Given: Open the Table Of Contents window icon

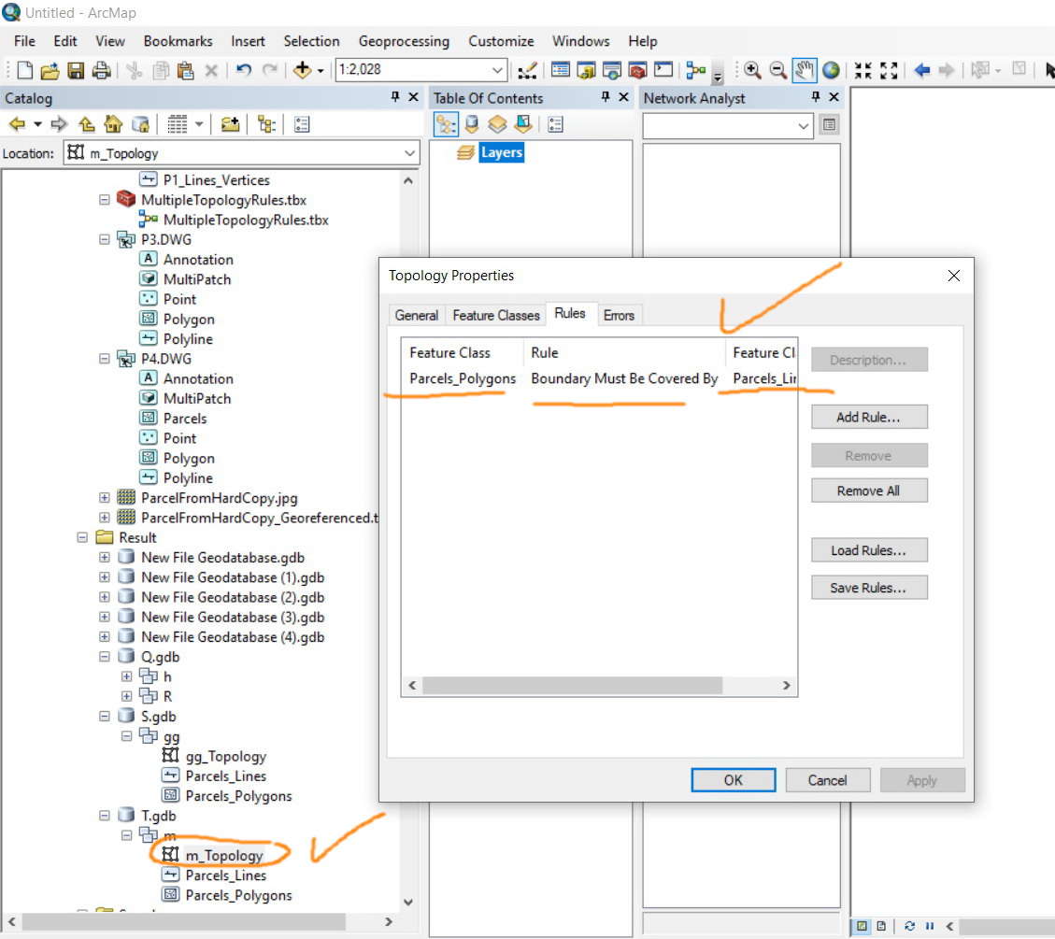Looking at the screenshot, I should coord(560,70).
